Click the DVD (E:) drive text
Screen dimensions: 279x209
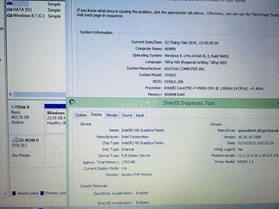pyautogui.click(x=19, y=145)
